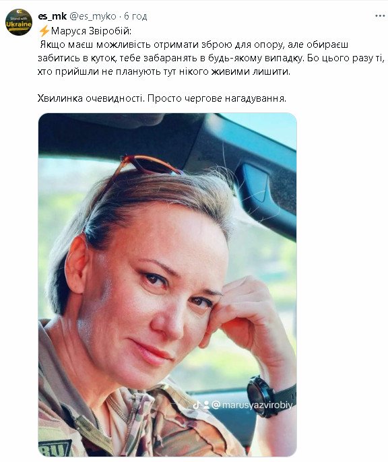Click the sentence 'Хвилинка очевидності'

pyautogui.click(x=92, y=98)
